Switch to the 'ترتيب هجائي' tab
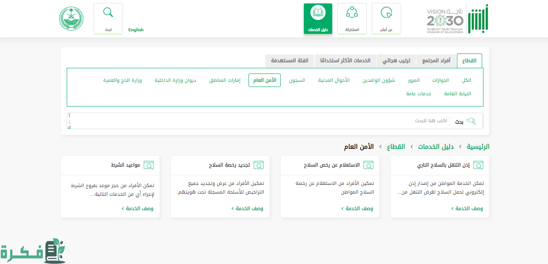The height and width of the screenshot is (264, 548). point(396,60)
